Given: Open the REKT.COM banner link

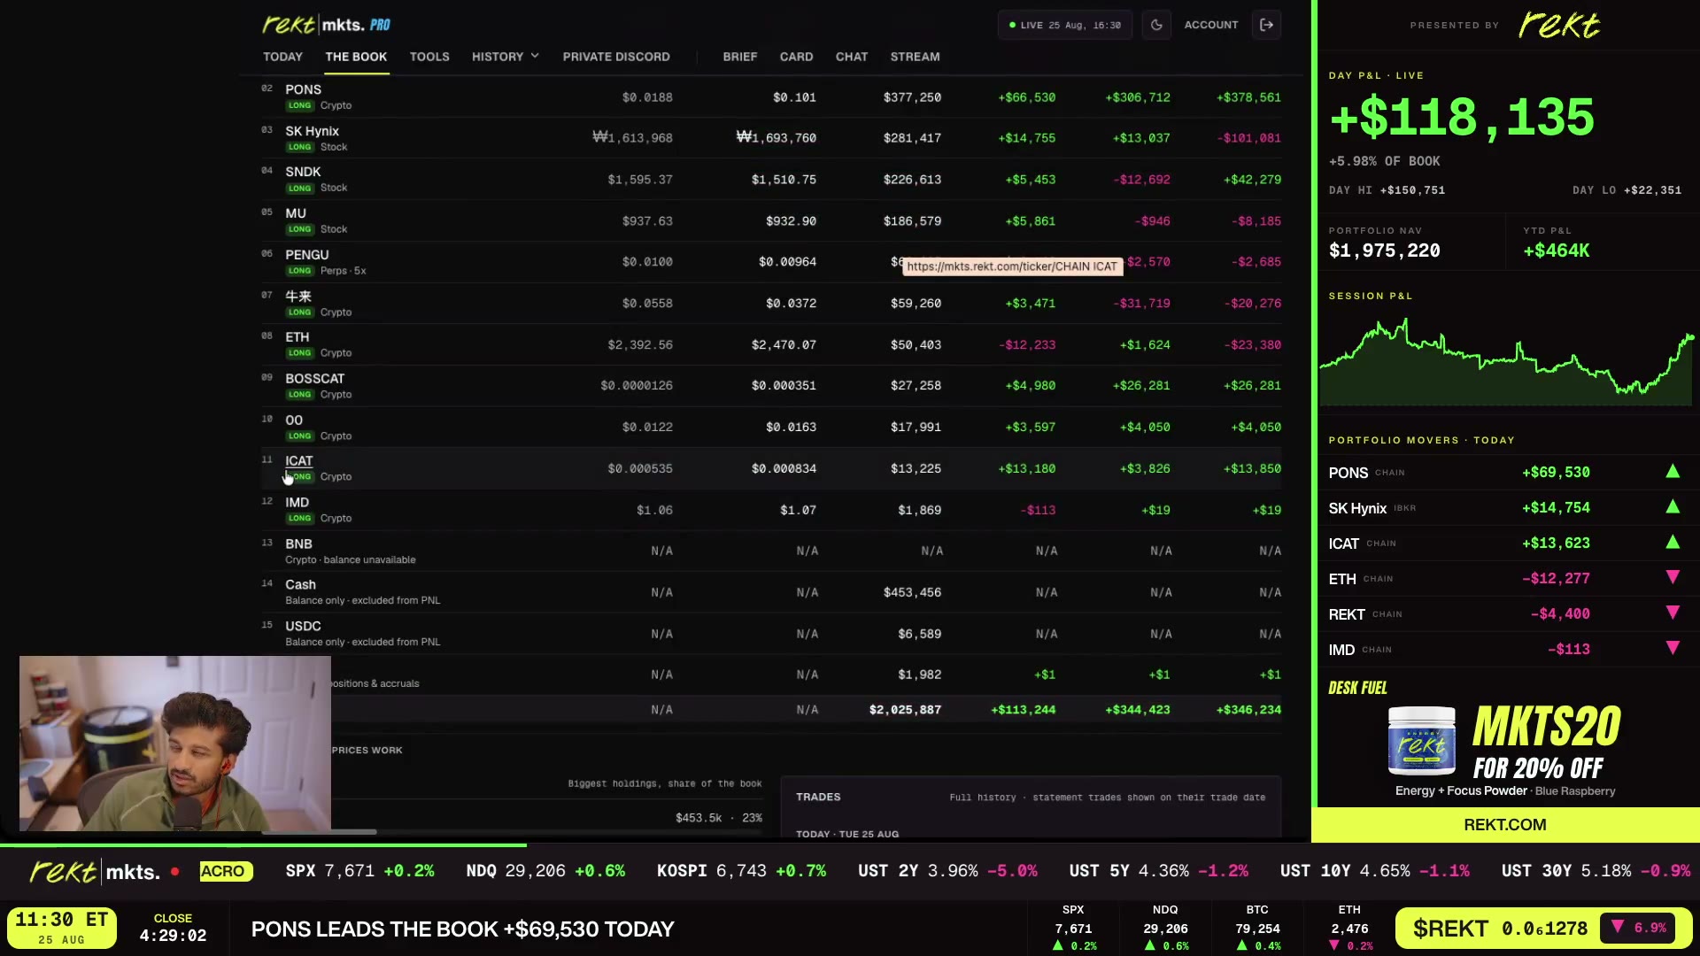Looking at the screenshot, I should pyautogui.click(x=1505, y=825).
